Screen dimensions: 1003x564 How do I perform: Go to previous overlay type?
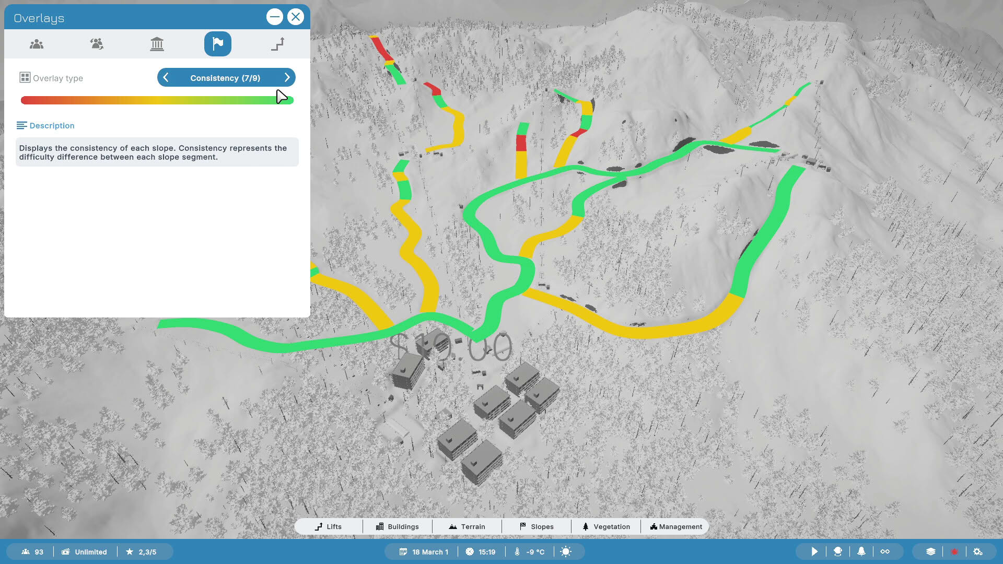pos(166,78)
